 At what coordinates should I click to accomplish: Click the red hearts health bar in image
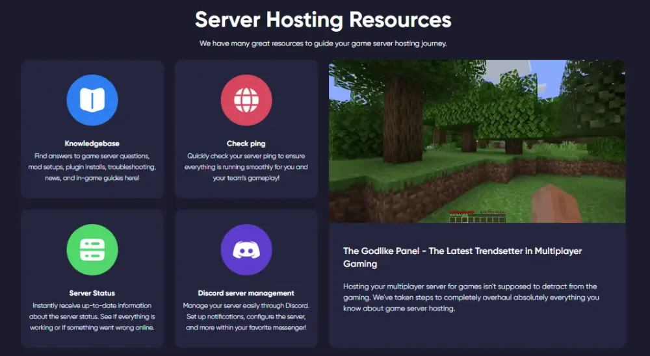pyautogui.click(x=460, y=212)
